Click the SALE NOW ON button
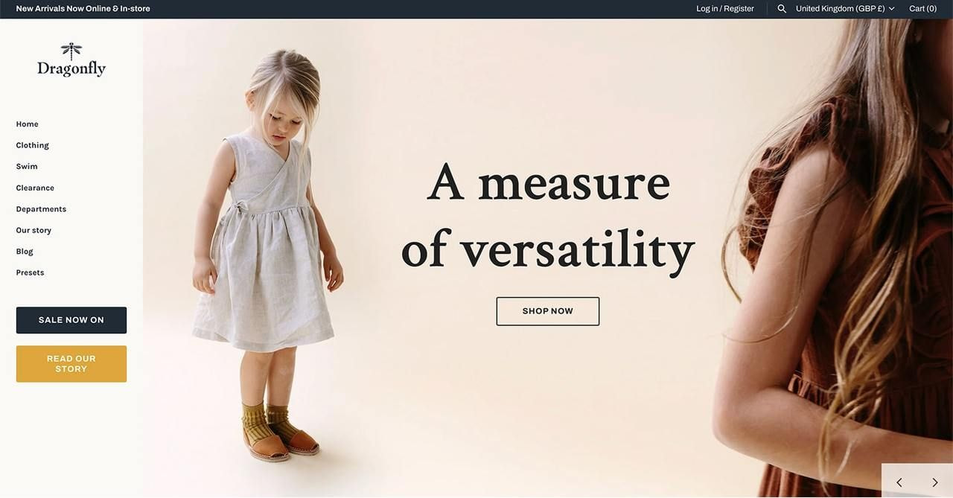This screenshot has width=953, height=498. tap(71, 320)
